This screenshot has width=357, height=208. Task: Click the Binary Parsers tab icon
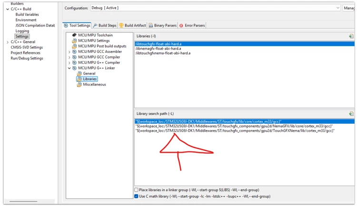click(x=151, y=26)
